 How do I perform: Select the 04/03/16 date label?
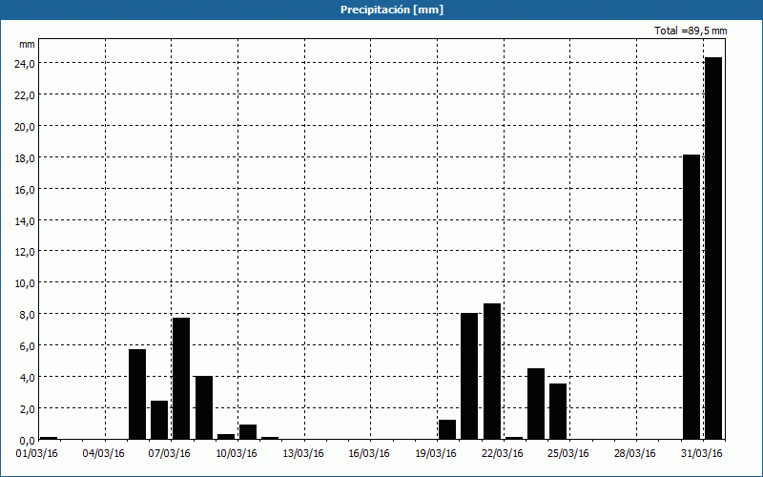click(103, 454)
